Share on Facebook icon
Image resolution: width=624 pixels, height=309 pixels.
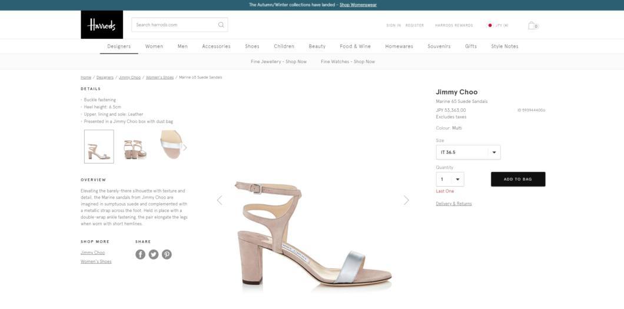140,254
